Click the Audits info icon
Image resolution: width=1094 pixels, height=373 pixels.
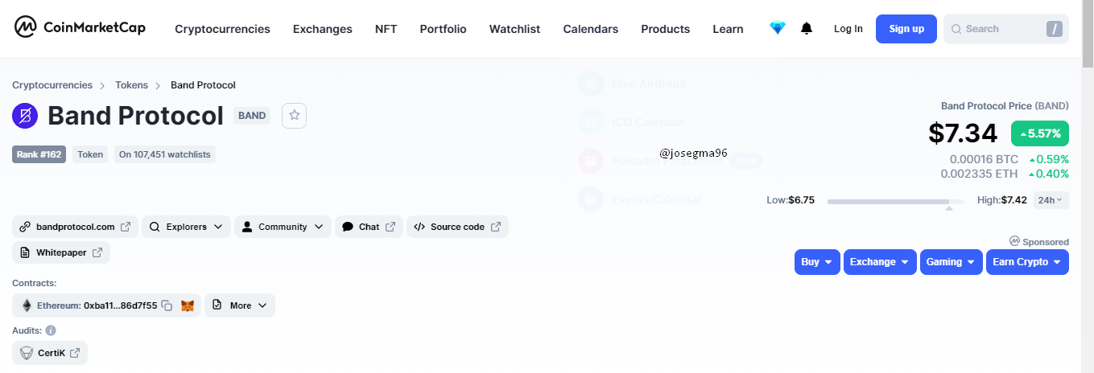(50, 330)
